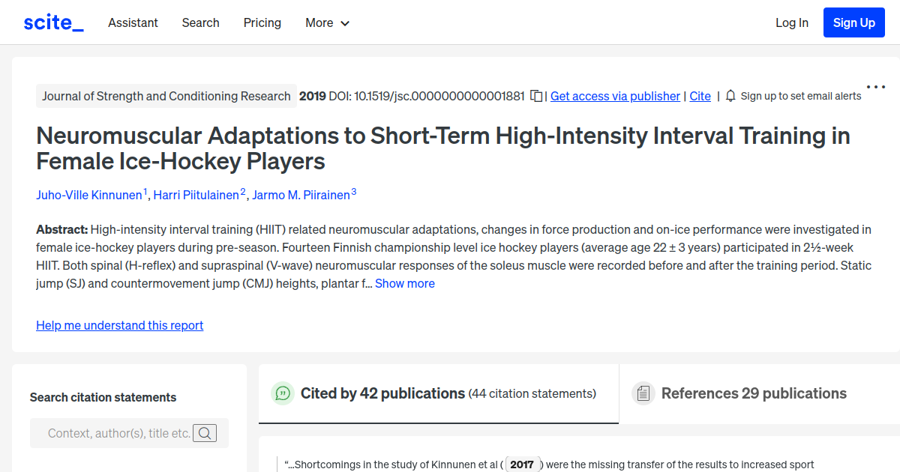Click the search magnifier in citation search box
Image resolution: width=900 pixels, height=472 pixels.
[204, 432]
